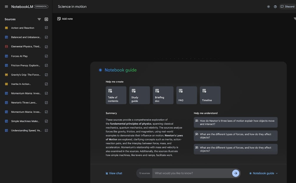This screenshot has width=296, height=183.
Task: Click the add source plus icon
Action: (x=46, y=19)
